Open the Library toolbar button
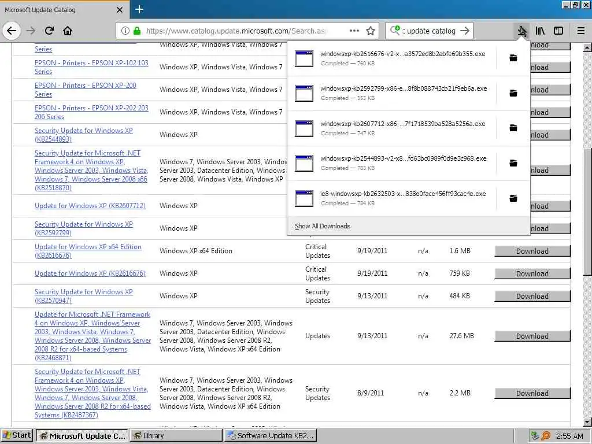 [540, 31]
